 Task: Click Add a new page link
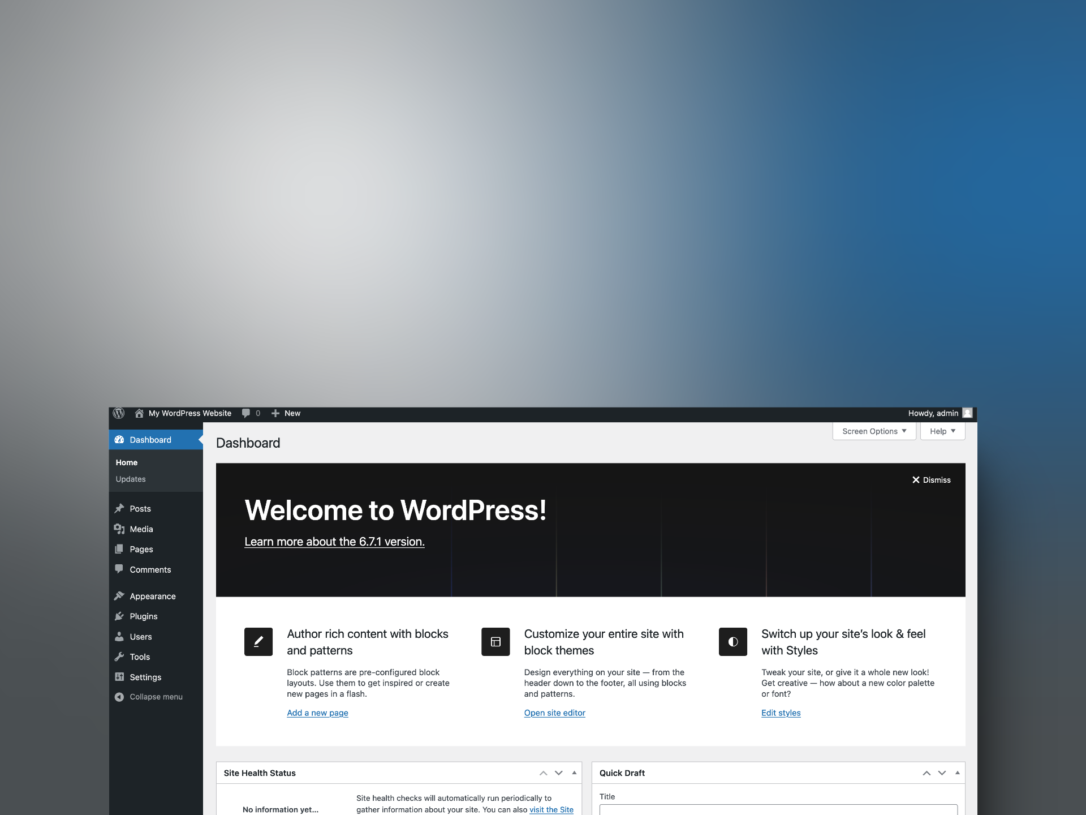pos(317,712)
